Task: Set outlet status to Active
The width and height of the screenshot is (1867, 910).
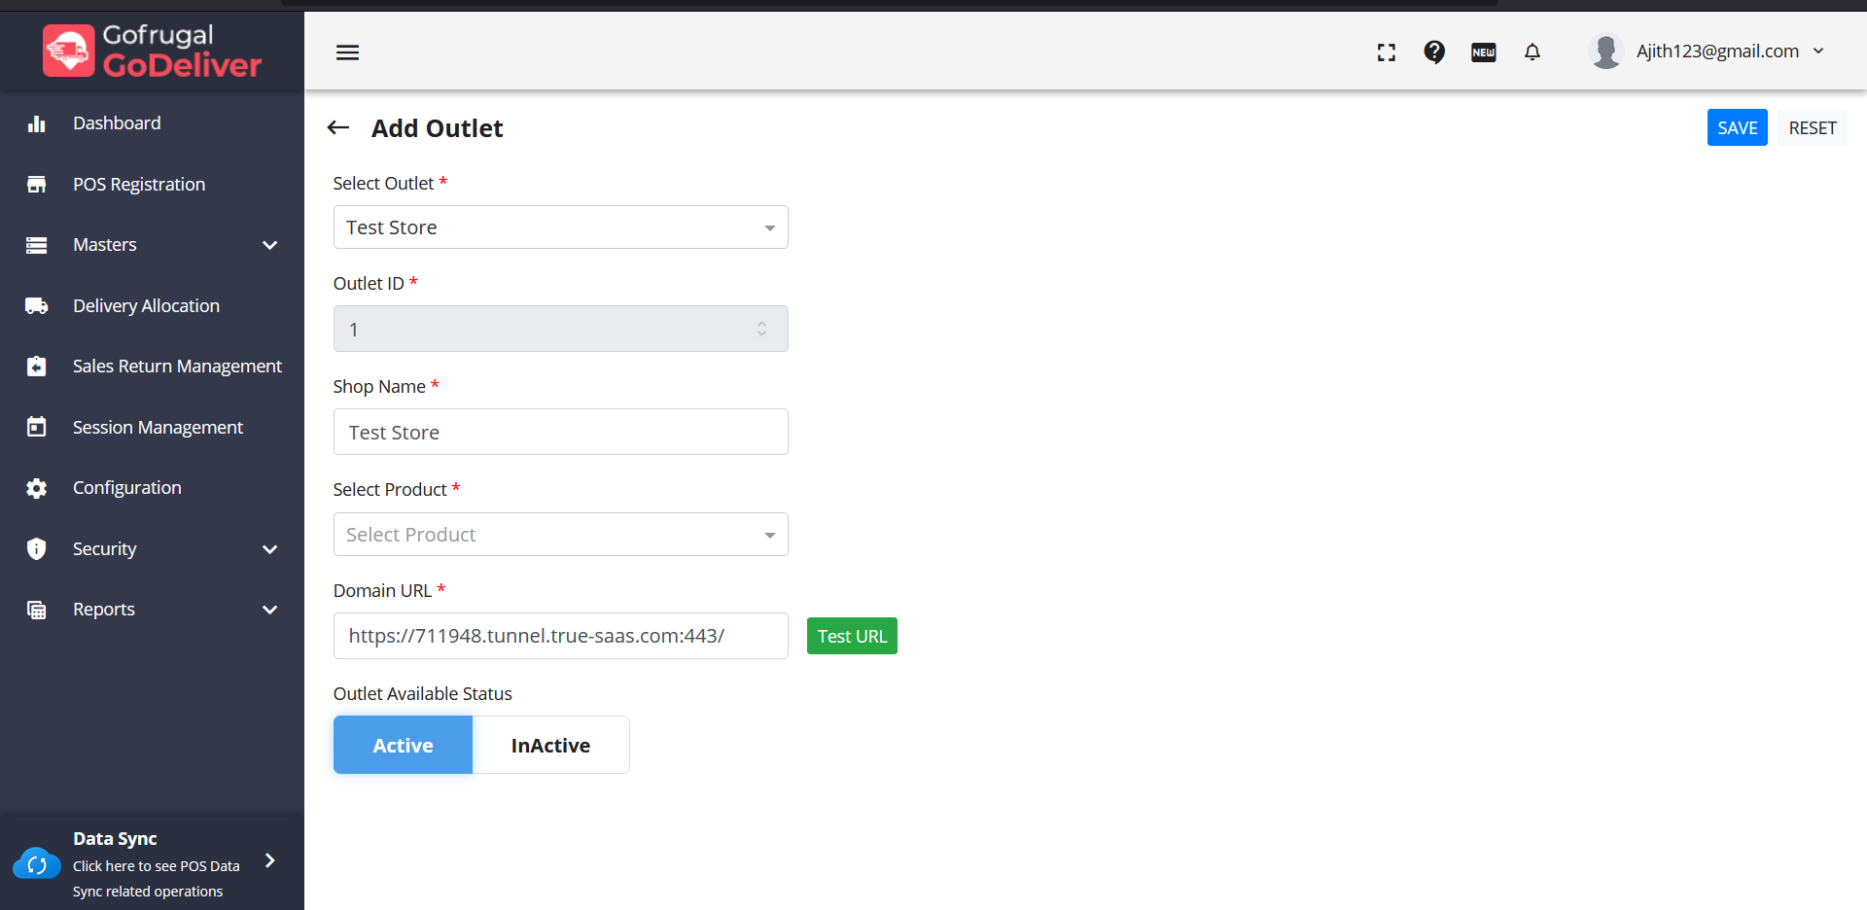Action: pos(403,745)
